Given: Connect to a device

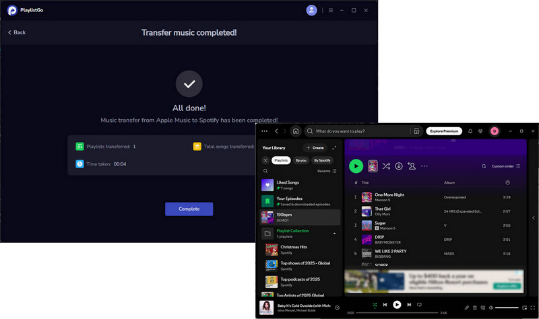Looking at the screenshot, I should coord(483,308).
